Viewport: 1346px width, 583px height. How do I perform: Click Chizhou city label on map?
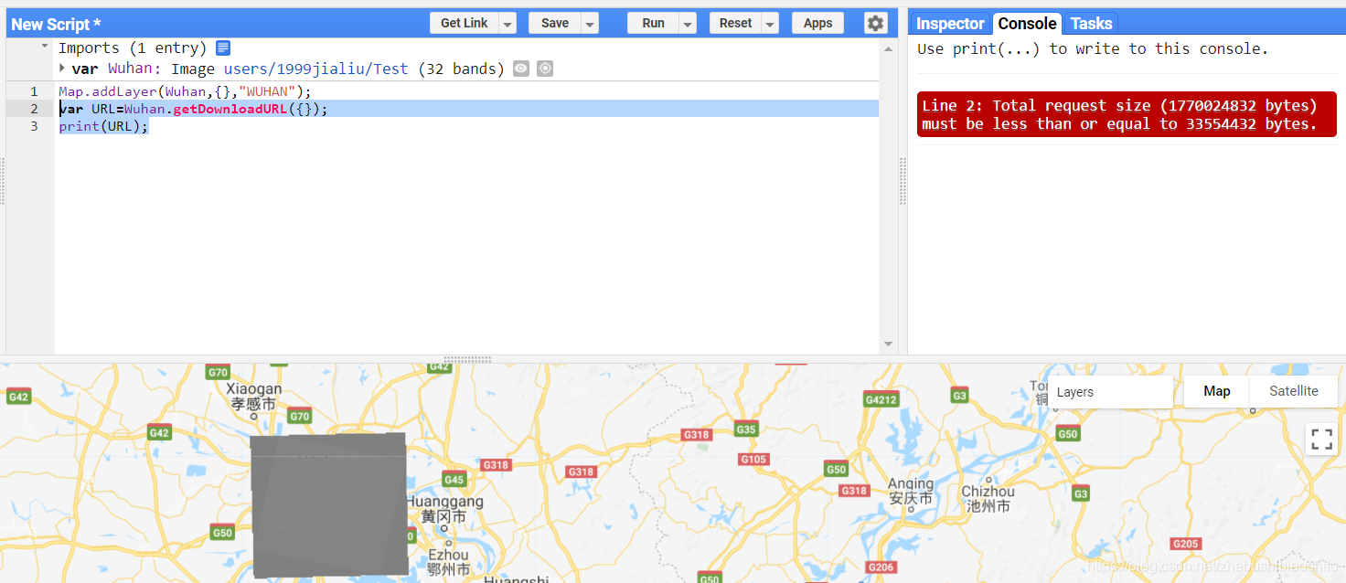coord(988,498)
